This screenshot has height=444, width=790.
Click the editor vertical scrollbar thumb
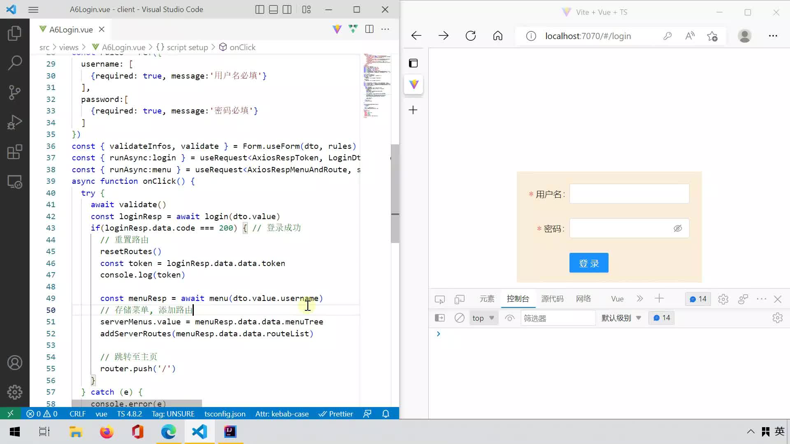click(x=395, y=193)
